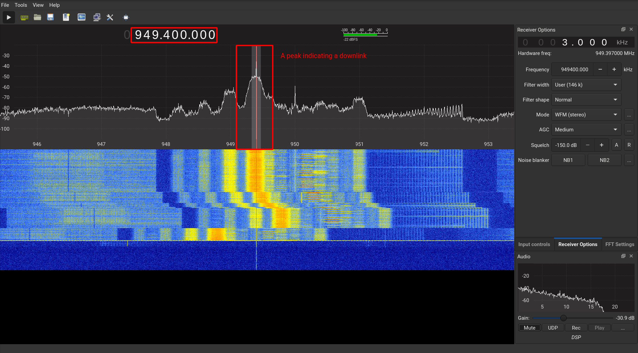Open the Mode dropdown showing WFM (stereo)
The image size is (638, 353).
[x=586, y=115]
